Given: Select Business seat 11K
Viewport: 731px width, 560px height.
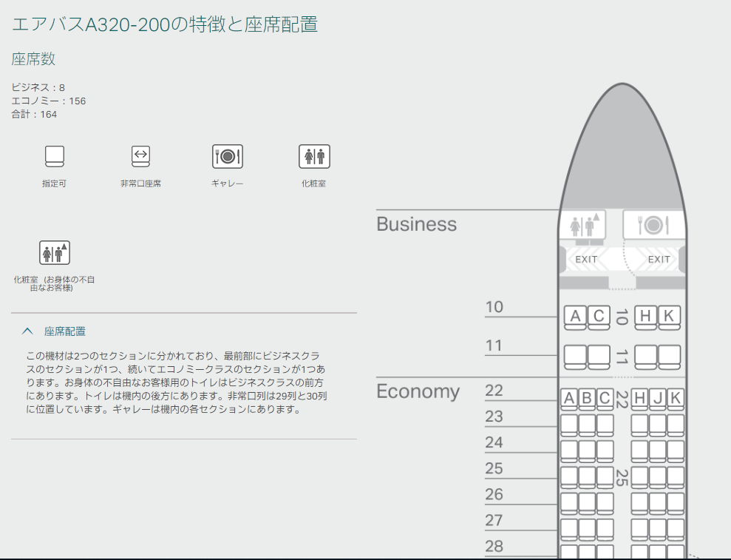Looking at the screenshot, I should coord(669,357).
